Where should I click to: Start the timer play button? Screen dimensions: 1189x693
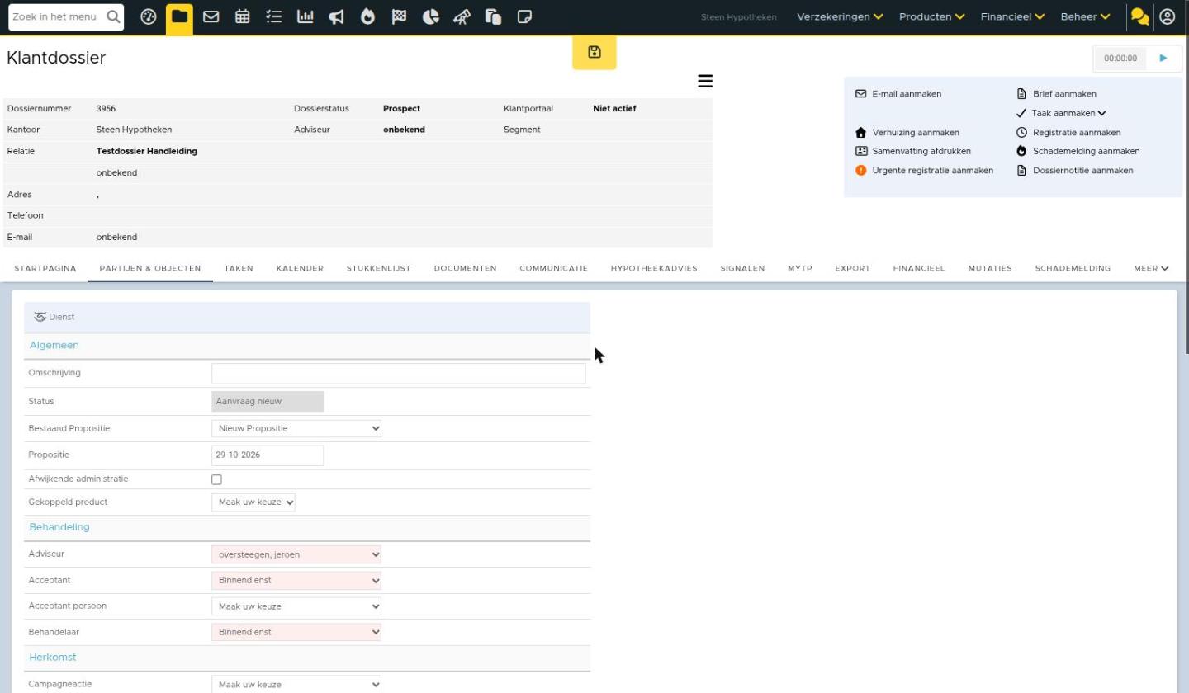[x=1163, y=58]
